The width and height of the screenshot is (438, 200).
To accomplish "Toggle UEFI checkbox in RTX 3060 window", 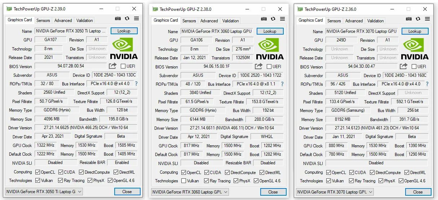I will click(269, 66).
